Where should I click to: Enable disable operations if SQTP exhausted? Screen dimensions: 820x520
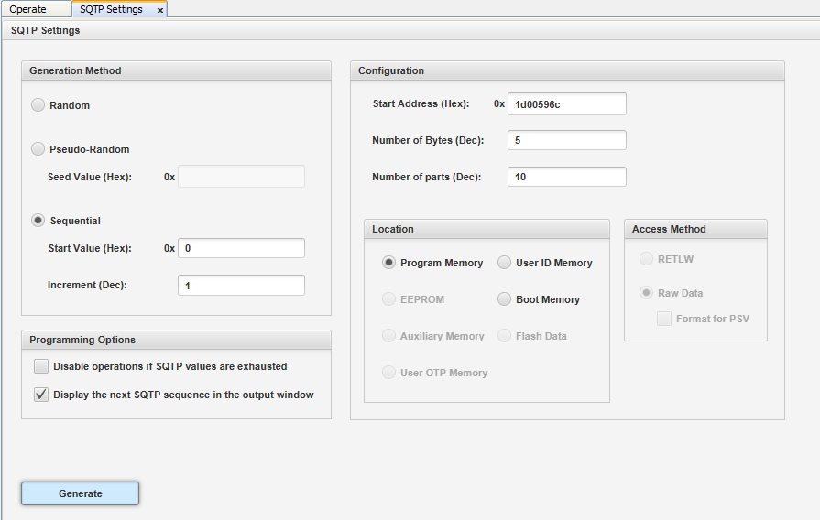coord(41,366)
